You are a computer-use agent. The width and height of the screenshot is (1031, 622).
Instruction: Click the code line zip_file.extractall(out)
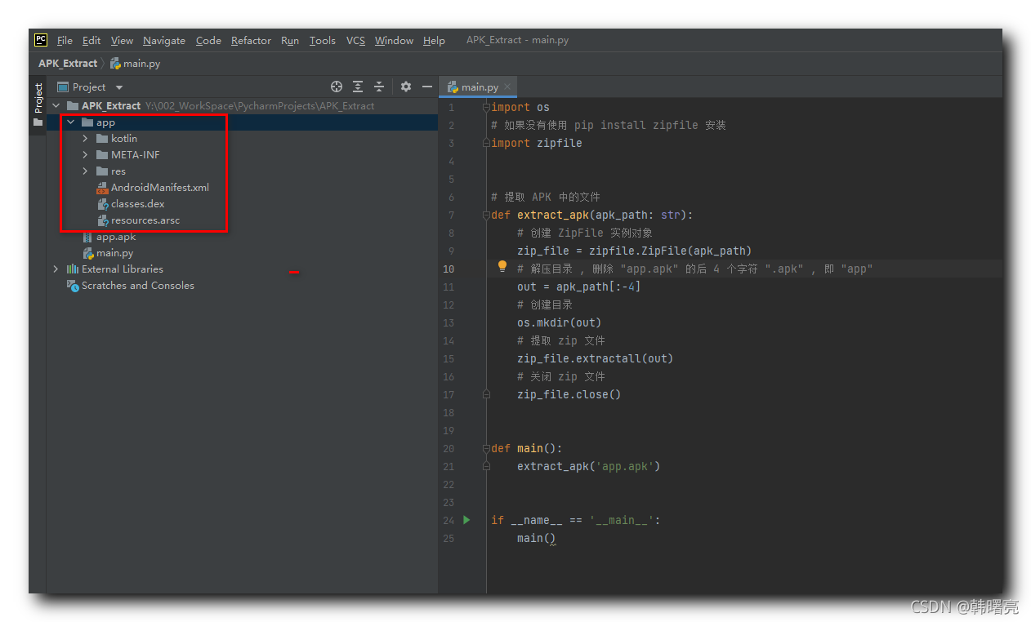coord(595,358)
